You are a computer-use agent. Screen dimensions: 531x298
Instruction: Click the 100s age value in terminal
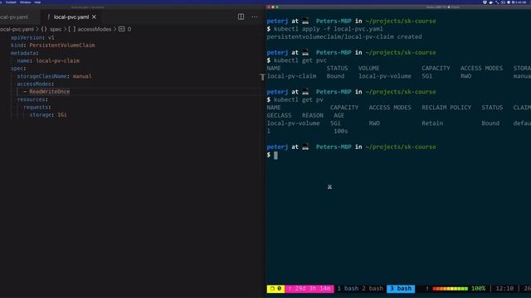click(x=340, y=131)
